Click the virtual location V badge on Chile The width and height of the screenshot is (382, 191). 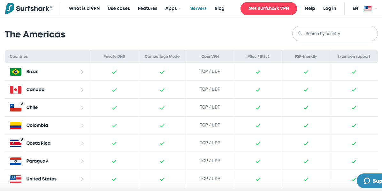coord(22,104)
